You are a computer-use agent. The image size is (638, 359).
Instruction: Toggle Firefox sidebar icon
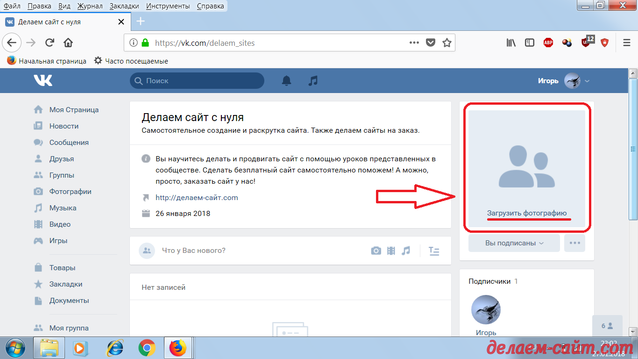point(530,43)
